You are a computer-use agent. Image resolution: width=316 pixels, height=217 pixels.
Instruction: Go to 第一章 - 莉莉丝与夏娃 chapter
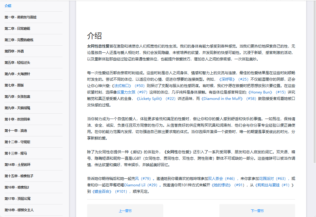[x=21, y=17]
